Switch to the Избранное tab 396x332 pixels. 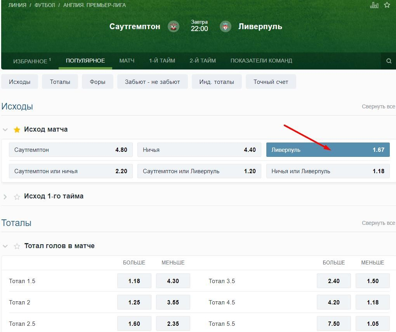(32, 61)
